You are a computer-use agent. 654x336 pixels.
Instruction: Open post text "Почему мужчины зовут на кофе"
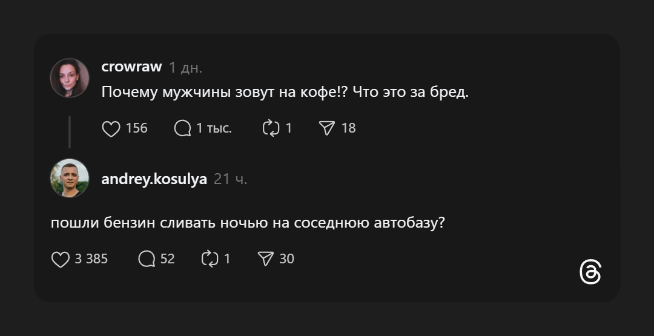pos(284,93)
